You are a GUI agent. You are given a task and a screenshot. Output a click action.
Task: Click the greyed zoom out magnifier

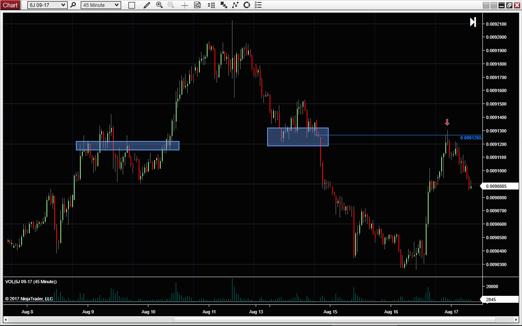(x=171, y=5)
